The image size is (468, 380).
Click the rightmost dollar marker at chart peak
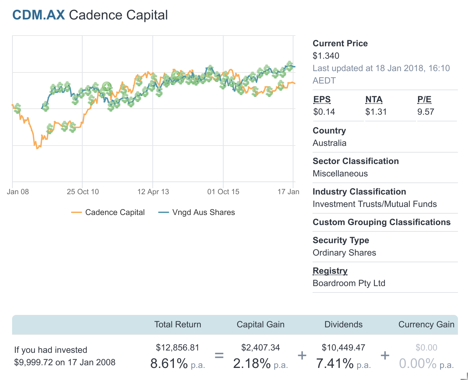(289, 66)
